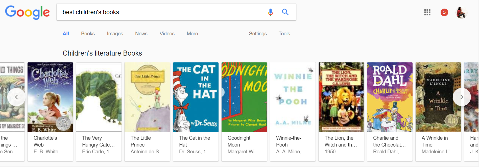The height and width of the screenshot is (167, 479).
Task: Click author text 'Eric Carle, 1…'
Action: (98, 152)
